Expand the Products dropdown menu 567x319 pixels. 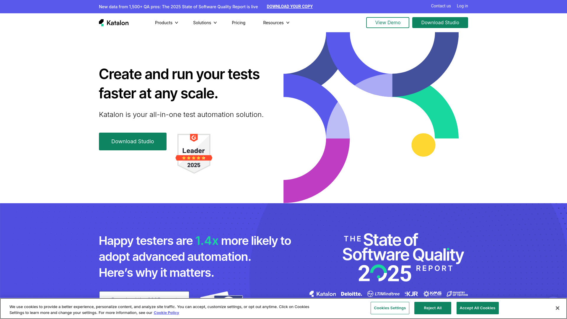tap(166, 23)
